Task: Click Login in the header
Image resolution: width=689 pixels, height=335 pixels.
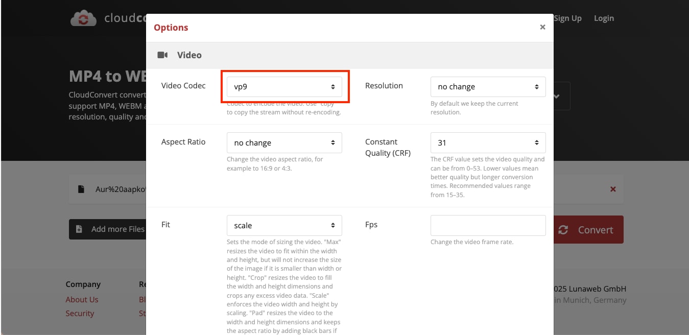Action: point(604,18)
